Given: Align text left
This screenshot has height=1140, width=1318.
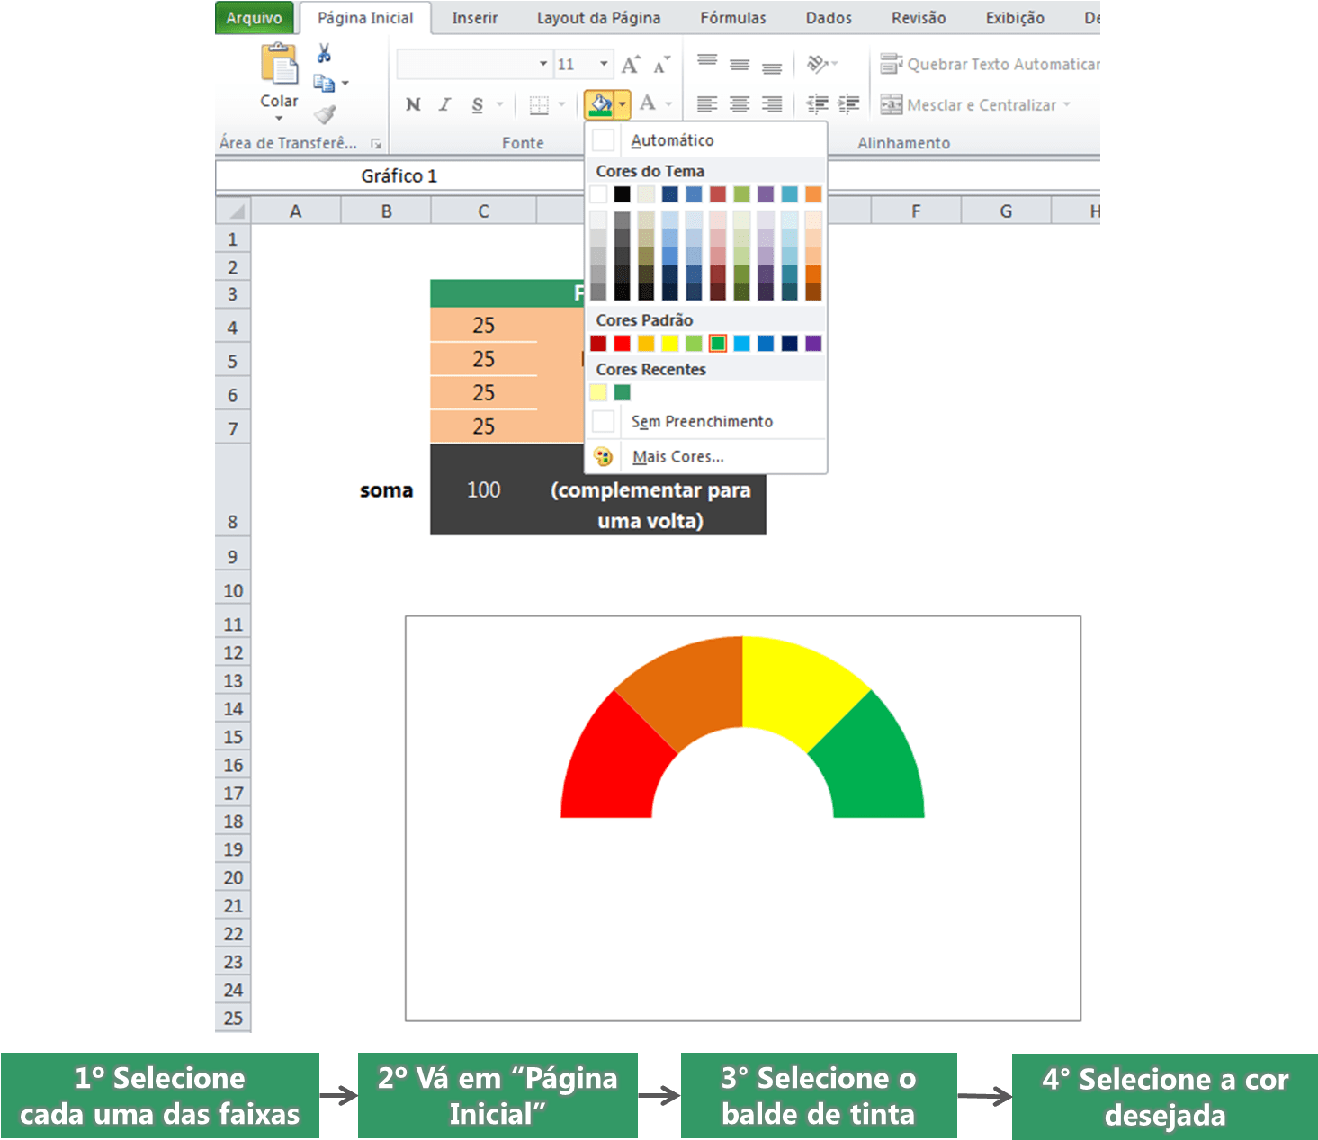Looking at the screenshot, I should pyautogui.click(x=707, y=104).
